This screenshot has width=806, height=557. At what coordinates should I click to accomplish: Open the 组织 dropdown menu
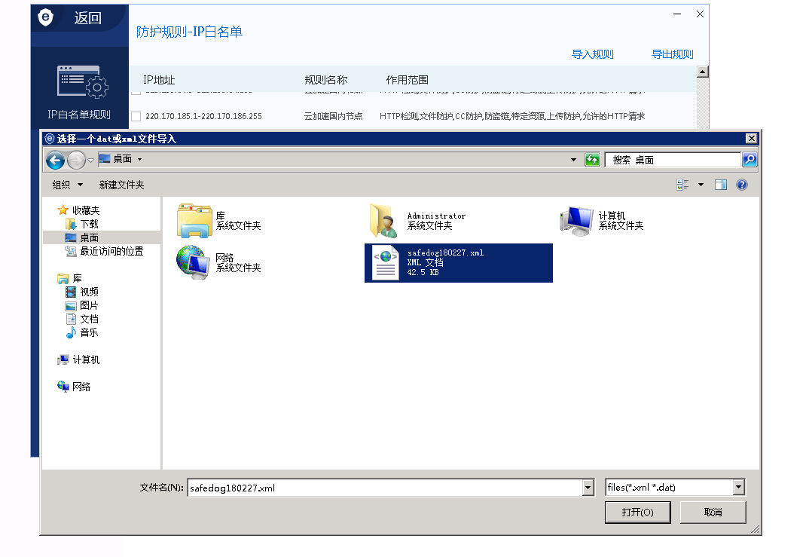(67, 185)
